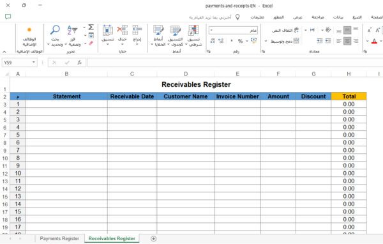Click the Customer Name header cell
The image size is (383, 244).
pos(186,96)
